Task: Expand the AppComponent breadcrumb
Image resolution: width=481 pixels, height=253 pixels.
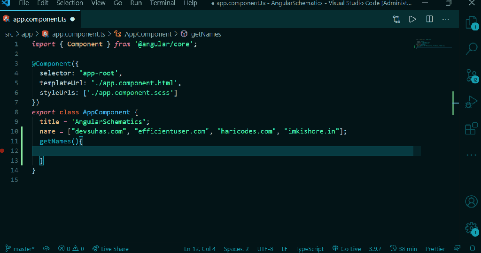Action: [148, 34]
